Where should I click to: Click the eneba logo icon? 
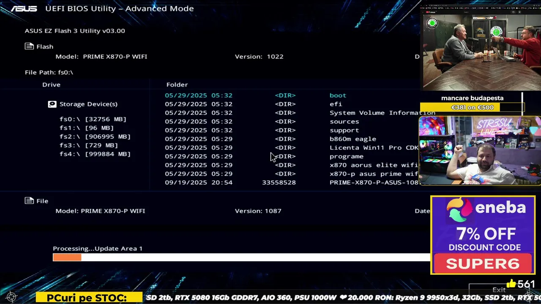(459, 210)
